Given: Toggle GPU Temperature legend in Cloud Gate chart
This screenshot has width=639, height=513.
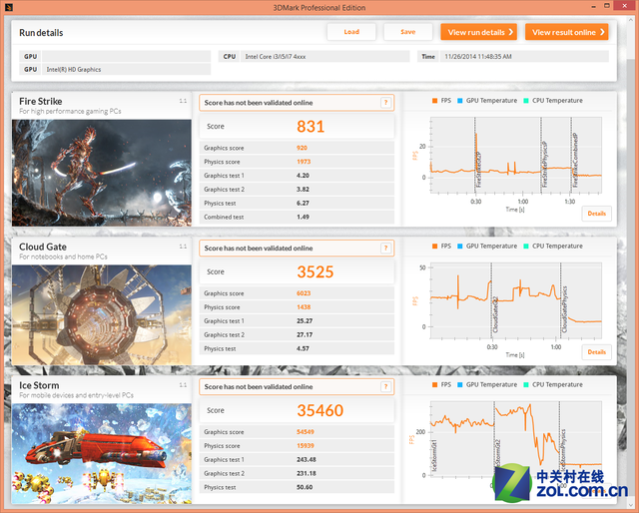Looking at the screenshot, I should [x=487, y=246].
